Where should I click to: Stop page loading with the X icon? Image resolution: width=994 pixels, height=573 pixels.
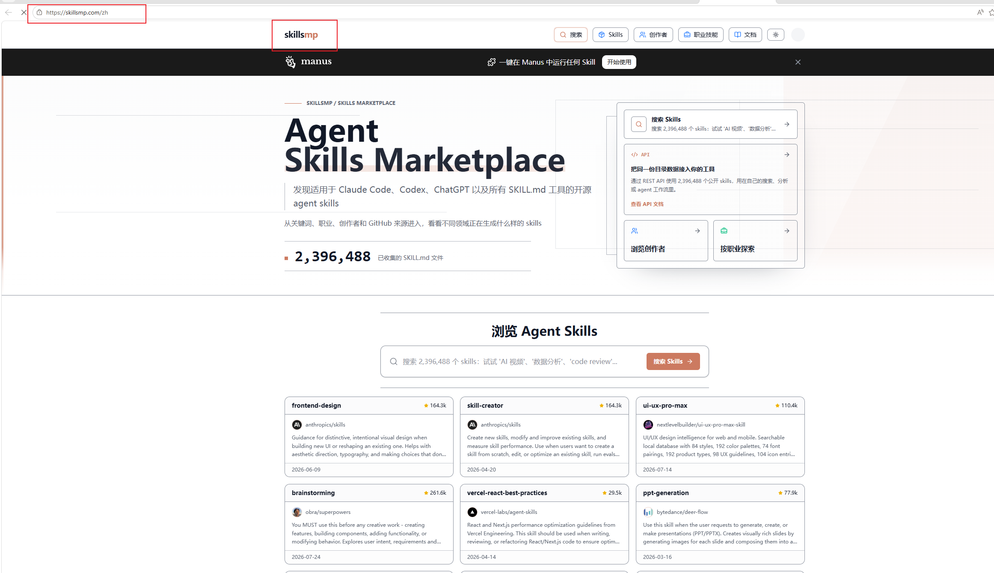click(24, 12)
